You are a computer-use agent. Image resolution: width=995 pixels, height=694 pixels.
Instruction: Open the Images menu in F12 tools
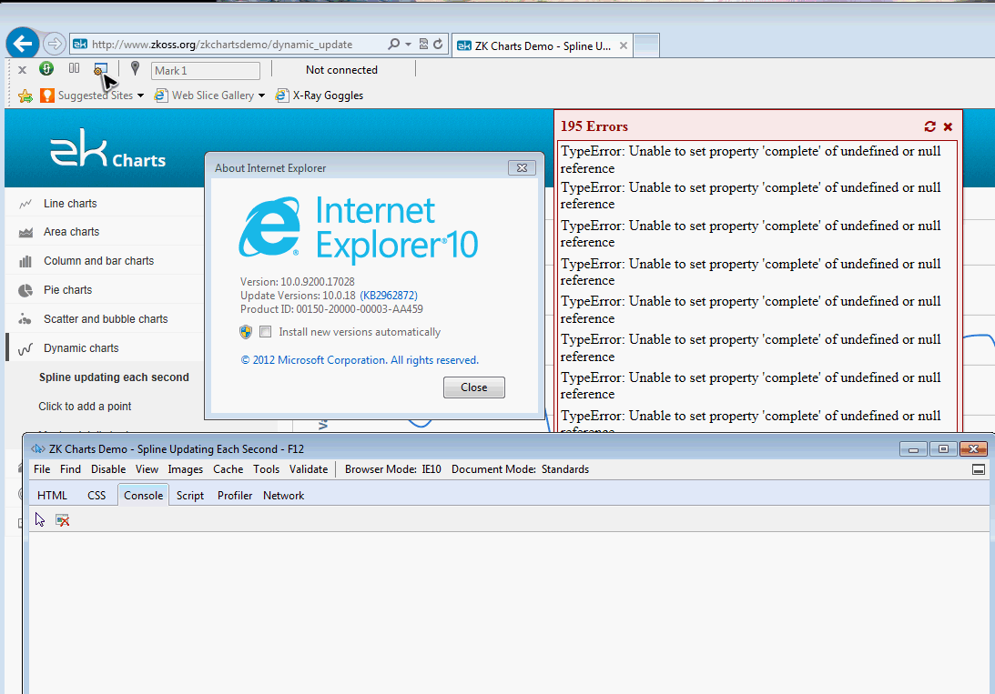pos(186,469)
